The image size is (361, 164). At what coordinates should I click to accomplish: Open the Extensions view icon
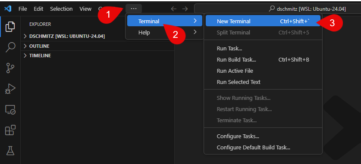[10, 130]
